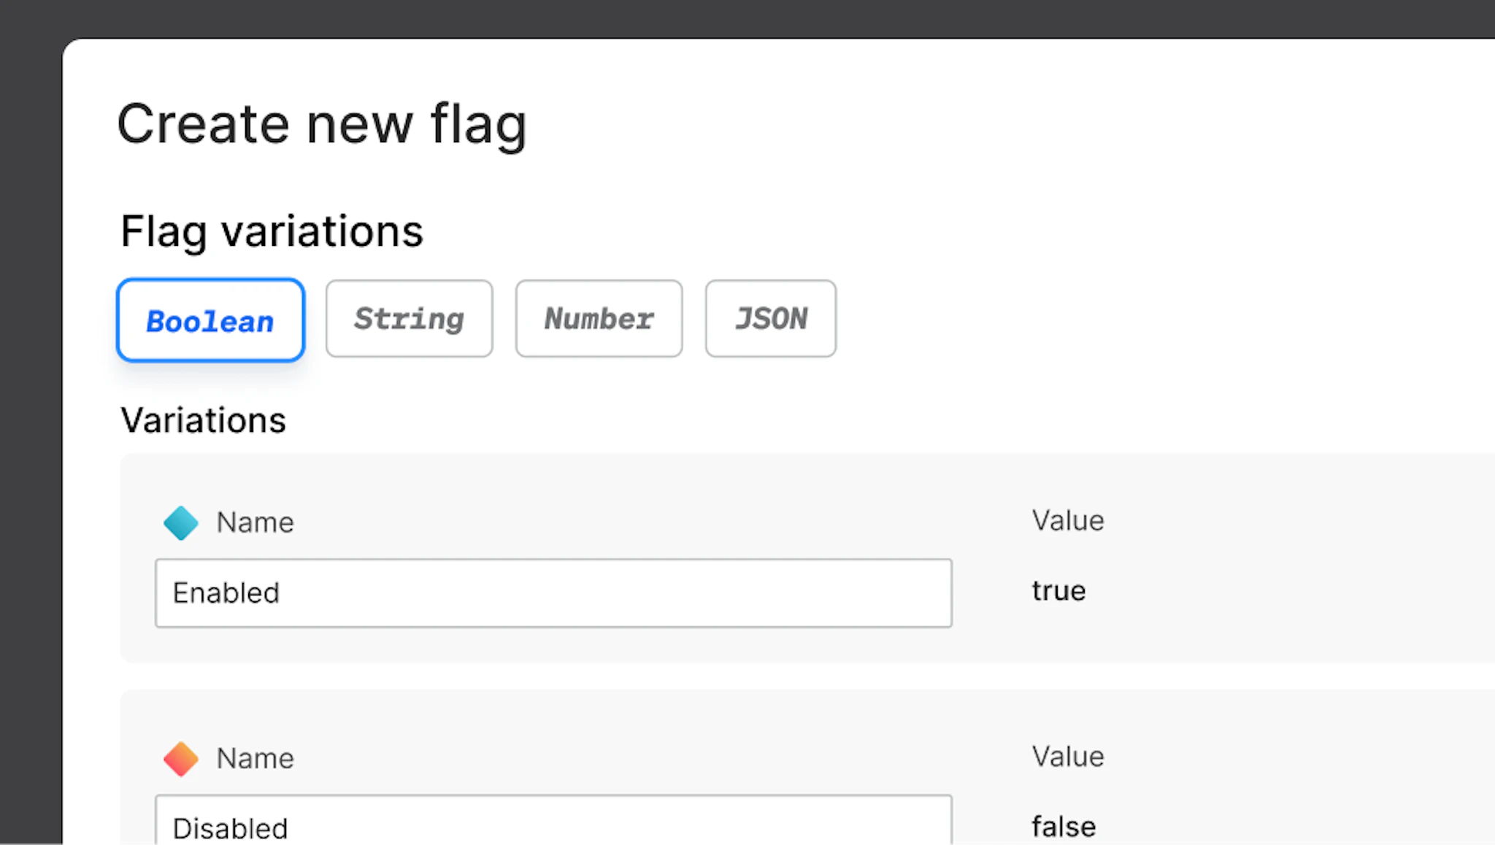This screenshot has width=1495, height=845.
Task: Click the teal diamond variation icon
Action: pos(181,523)
